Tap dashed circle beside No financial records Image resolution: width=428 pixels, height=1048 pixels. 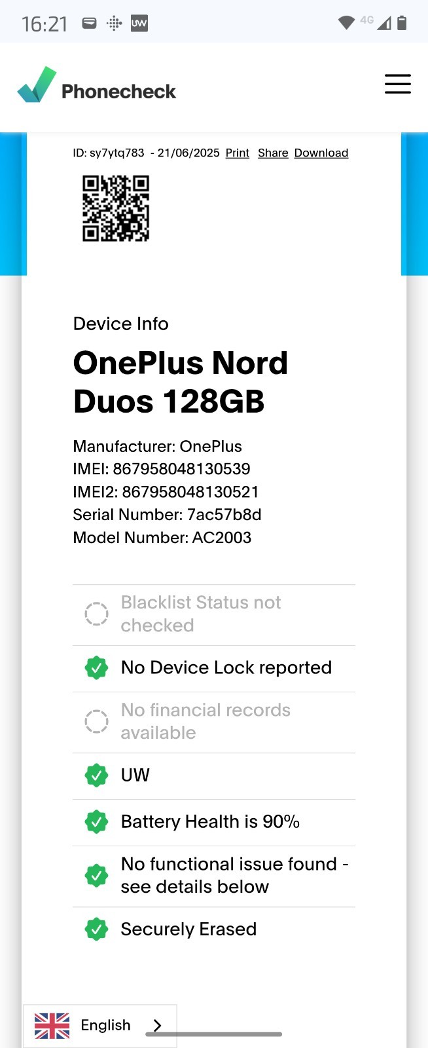pos(96,722)
